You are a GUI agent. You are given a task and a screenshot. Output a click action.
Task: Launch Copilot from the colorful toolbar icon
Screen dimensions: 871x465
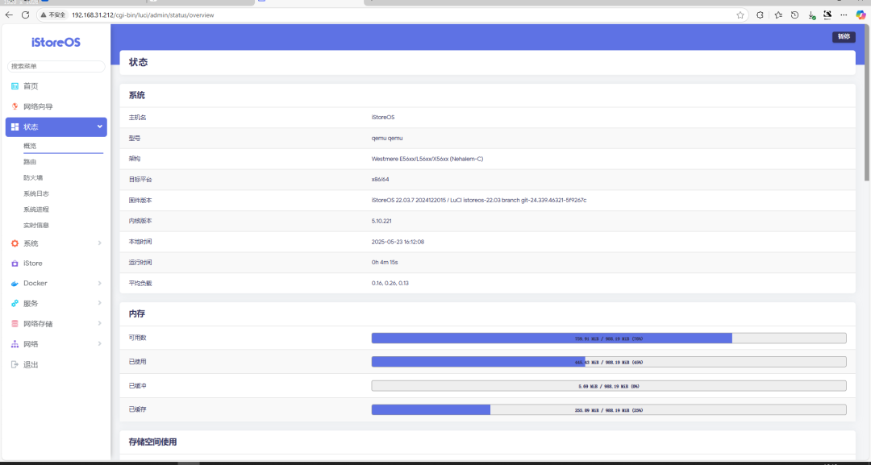coord(861,15)
